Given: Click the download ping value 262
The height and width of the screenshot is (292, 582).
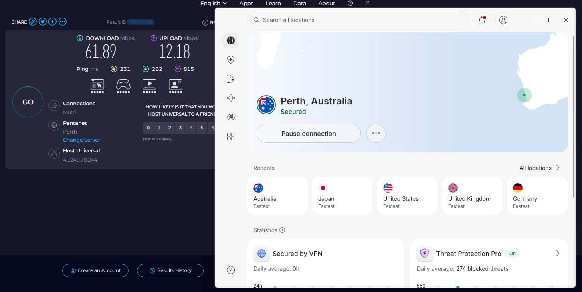Looking at the screenshot, I should click(157, 69).
